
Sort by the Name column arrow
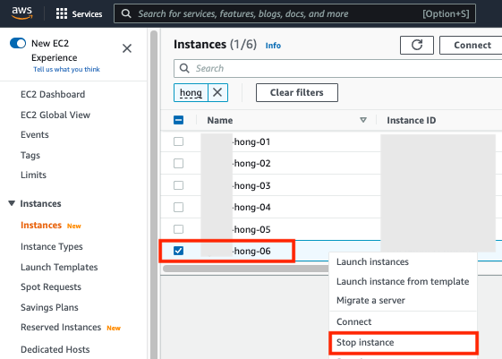point(363,120)
